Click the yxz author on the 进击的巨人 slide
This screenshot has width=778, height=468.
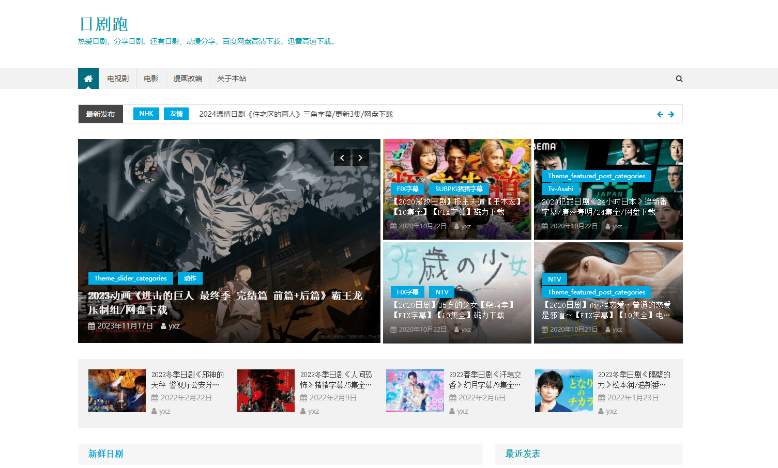171,326
